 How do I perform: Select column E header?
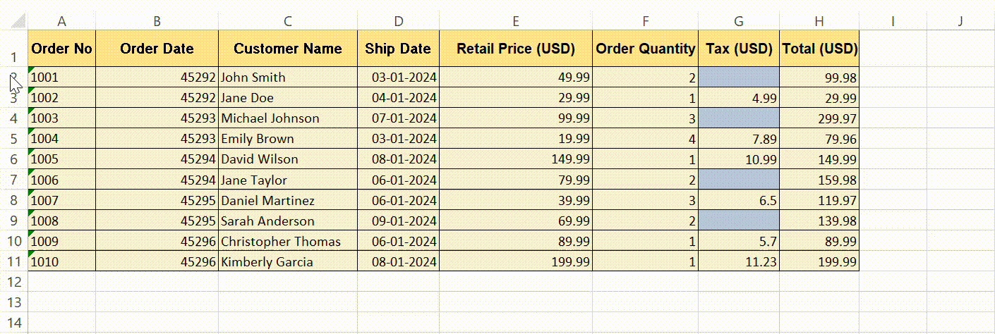pos(516,21)
